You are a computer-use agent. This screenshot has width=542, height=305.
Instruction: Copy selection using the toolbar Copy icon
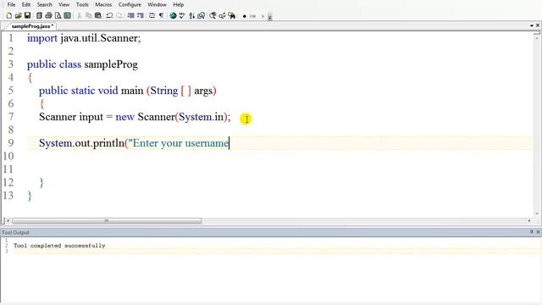pos(88,15)
